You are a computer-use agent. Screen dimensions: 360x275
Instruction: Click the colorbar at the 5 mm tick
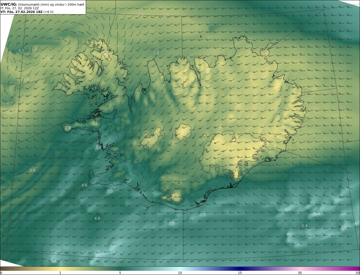point(120,269)
